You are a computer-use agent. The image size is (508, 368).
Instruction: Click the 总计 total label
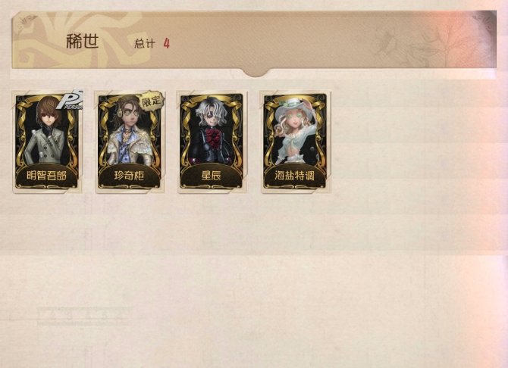(x=145, y=43)
